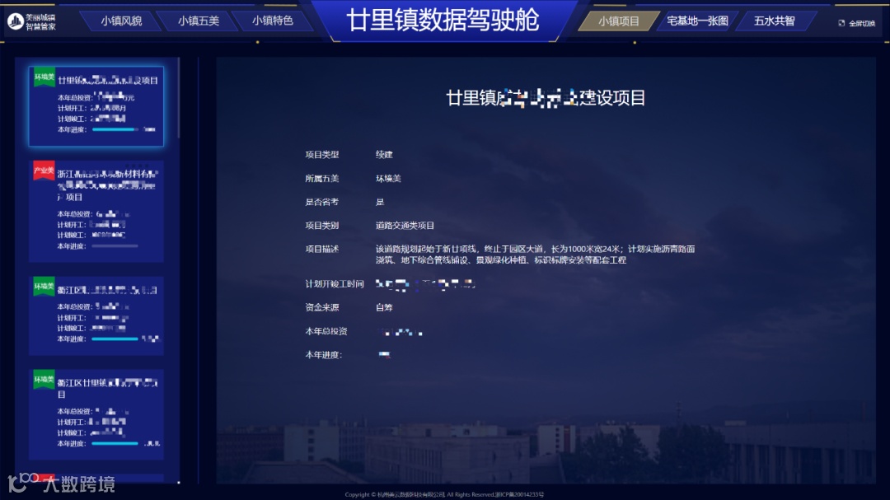Image resolution: width=890 pixels, height=500 pixels.
Task: Click the road description paragraph text
Action: click(x=536, y=255)
